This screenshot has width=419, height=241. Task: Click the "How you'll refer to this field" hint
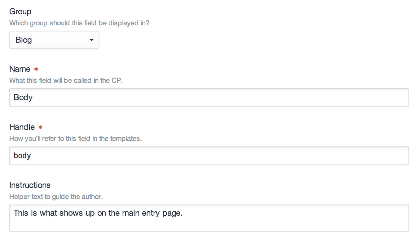(x=75, y=138)
